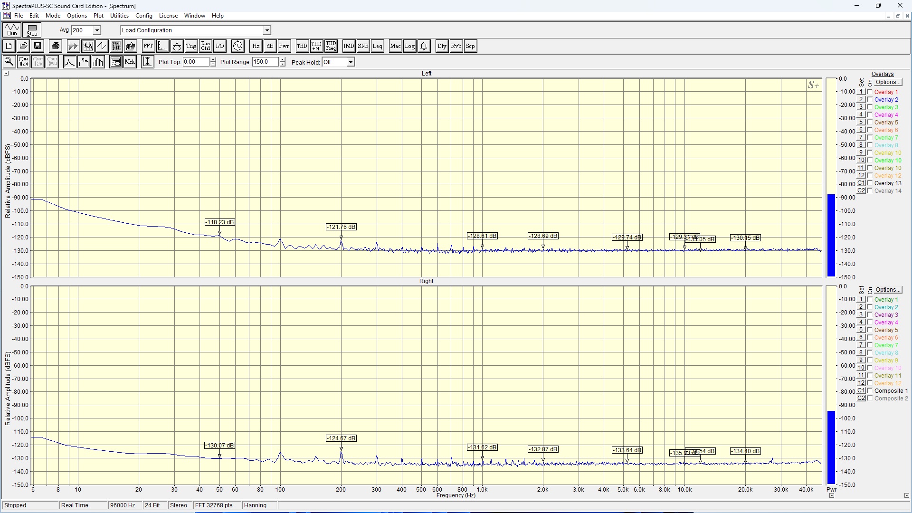Click the Stop button in the toolbar
Screen dimensions: 912x513
pos(32,30)
